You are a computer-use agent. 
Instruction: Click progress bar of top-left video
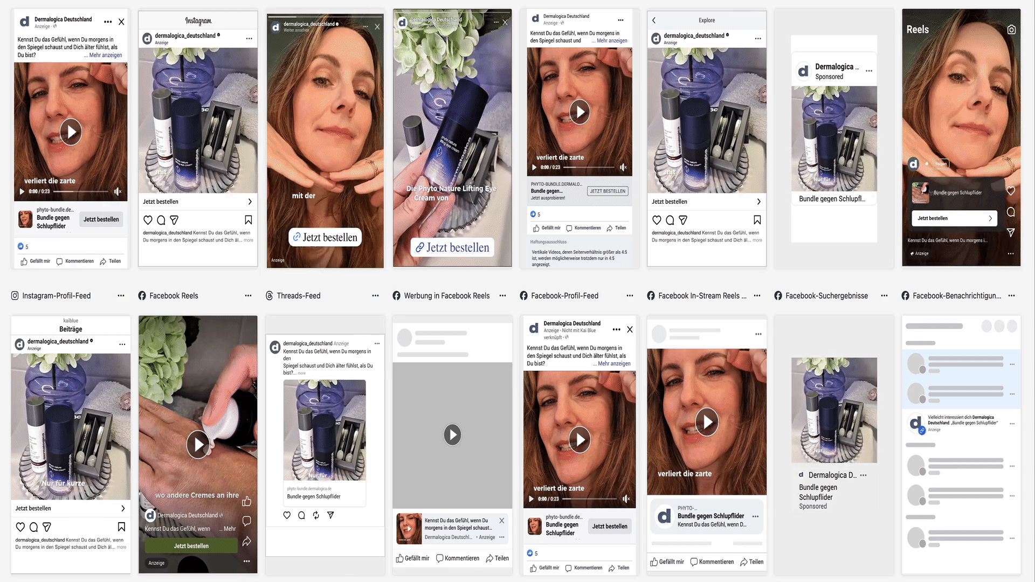tap(81, 191)
